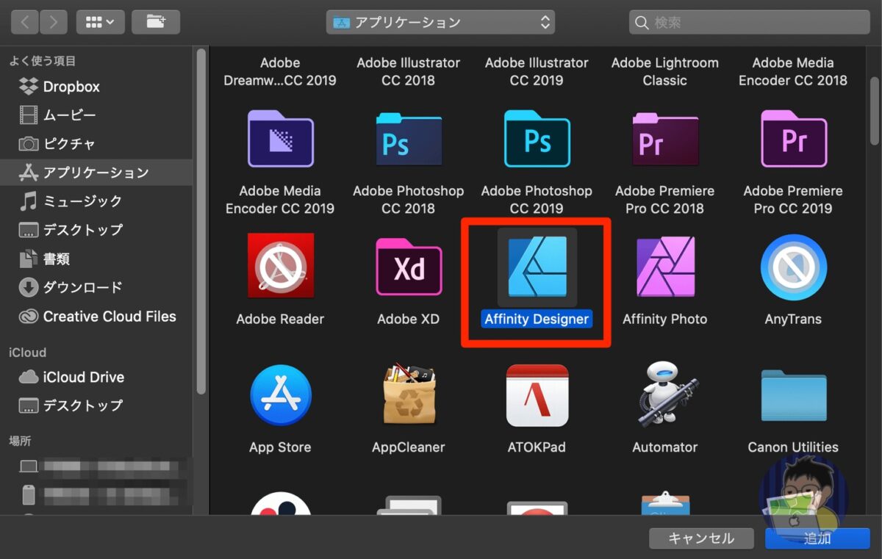
Task: Click the file list vertical scrollbar
Action: coord(875,110)
